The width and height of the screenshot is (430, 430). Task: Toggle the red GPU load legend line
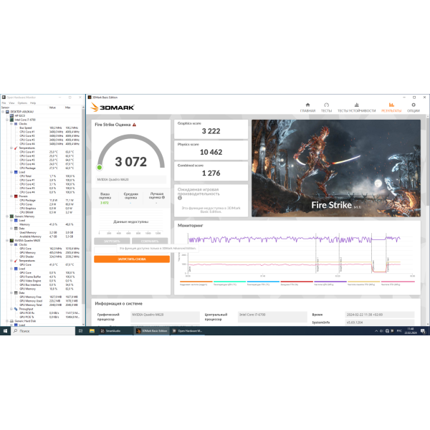(x=297, y=282)
